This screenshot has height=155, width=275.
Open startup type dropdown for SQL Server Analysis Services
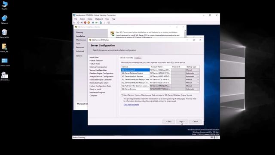point(198,76)
